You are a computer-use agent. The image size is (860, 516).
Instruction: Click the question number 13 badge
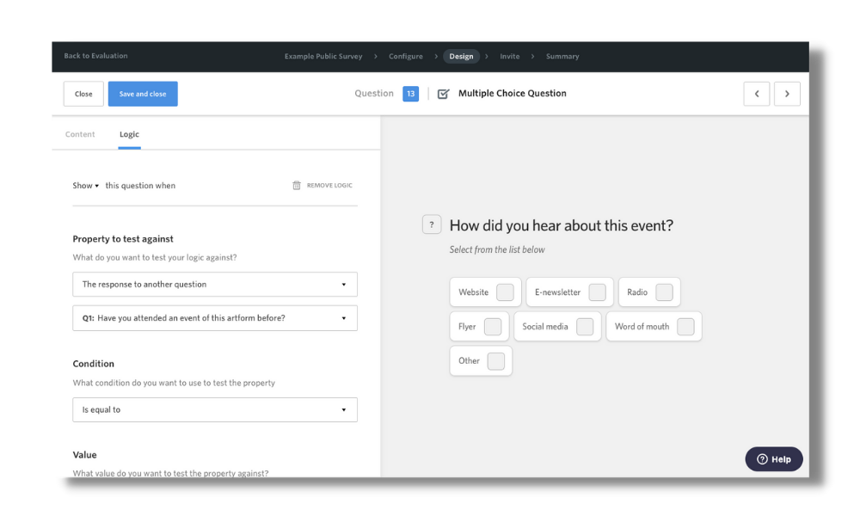tap(410, 94)
